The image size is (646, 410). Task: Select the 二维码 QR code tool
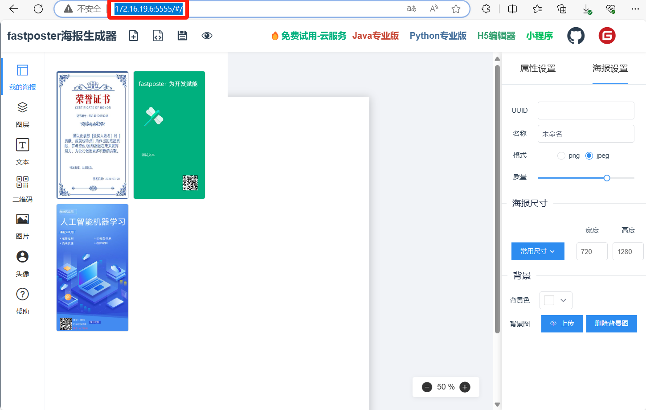pos(22,189)
